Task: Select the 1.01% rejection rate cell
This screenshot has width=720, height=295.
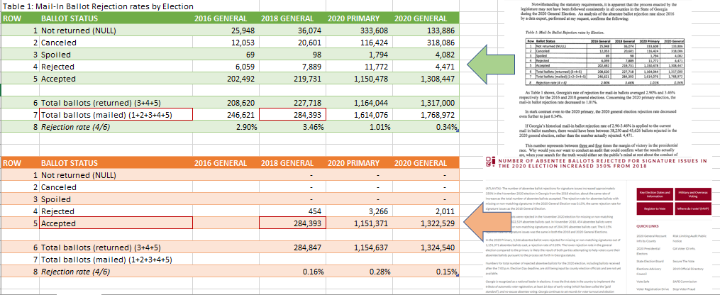Action: click(360, 127)
